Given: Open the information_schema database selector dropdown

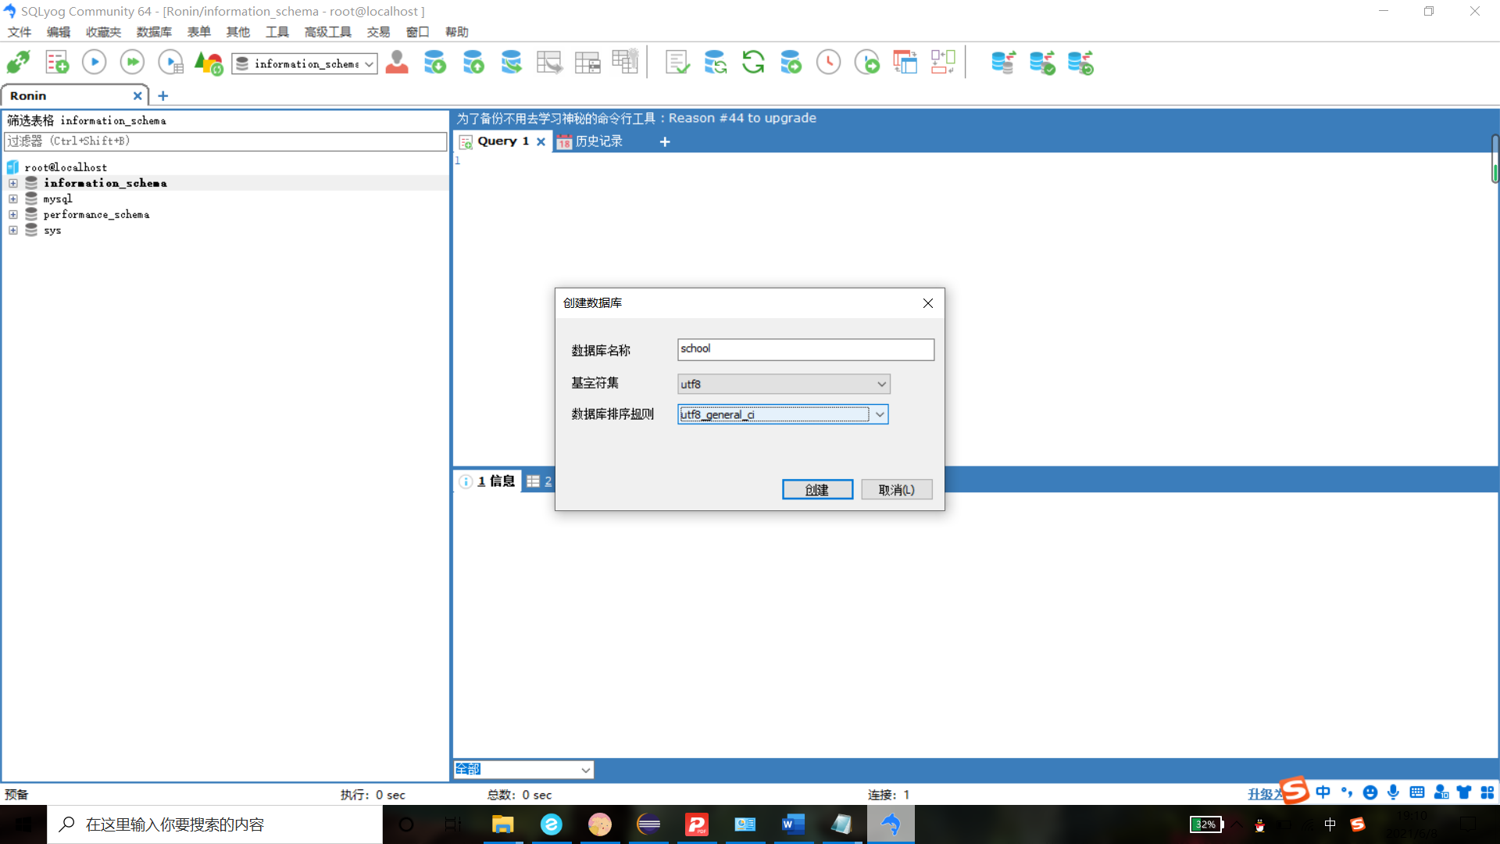Looking at the screenshot, I should pyautogui.click(x=369, y=64).
